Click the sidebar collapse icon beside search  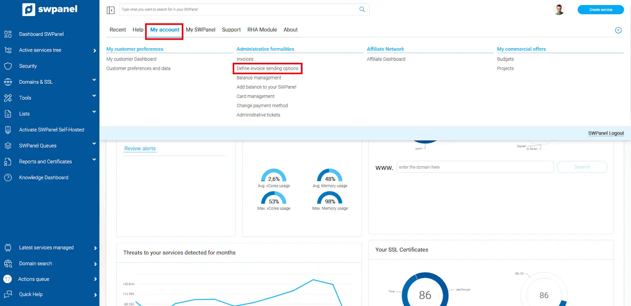[x=110, y=10]
